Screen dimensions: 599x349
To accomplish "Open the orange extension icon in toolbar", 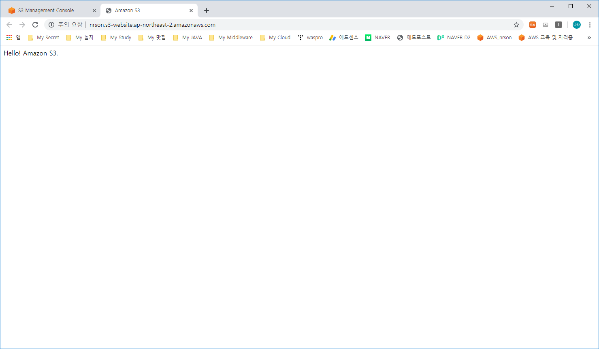I will (x=533, y=25).
